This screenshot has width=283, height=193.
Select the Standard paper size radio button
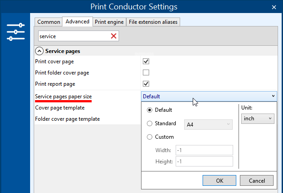[150, 123]
